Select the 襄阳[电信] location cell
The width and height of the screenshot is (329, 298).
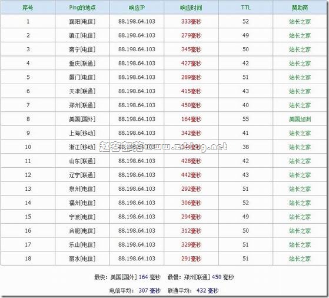pos(82,21)
